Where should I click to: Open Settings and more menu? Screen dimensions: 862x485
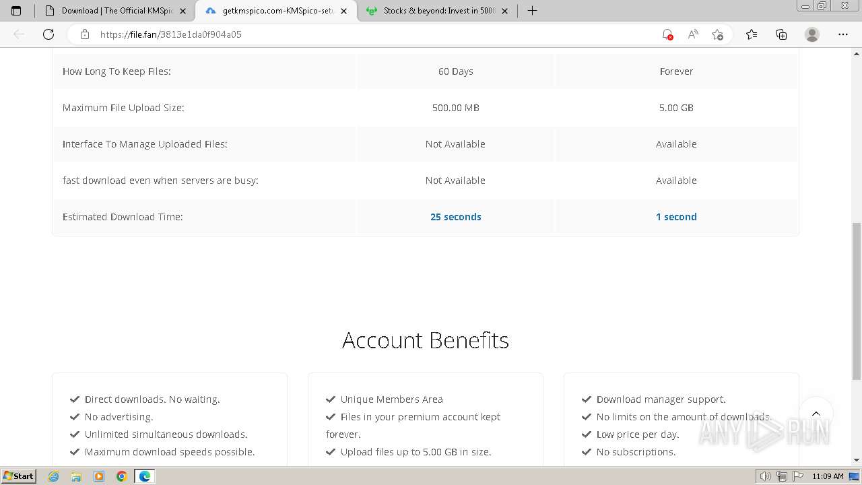point(843,34)
